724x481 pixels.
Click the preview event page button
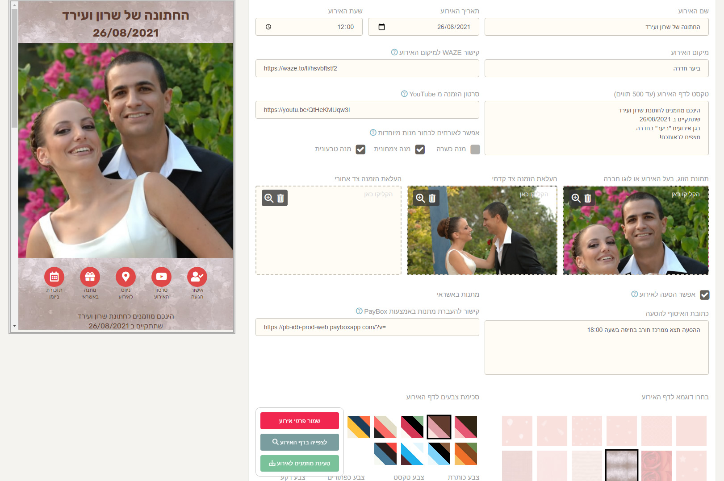pos(300,442)
